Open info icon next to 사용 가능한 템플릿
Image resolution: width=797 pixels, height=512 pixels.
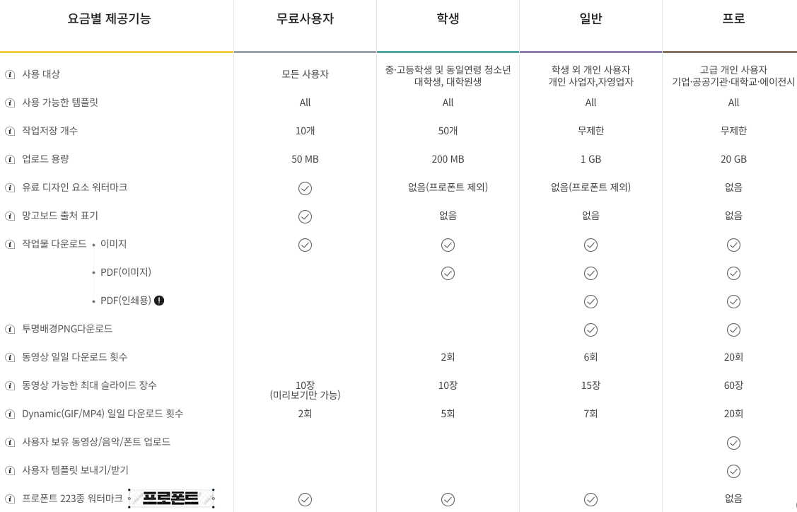point(10,103)
